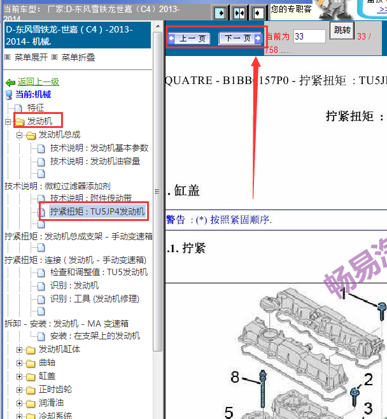Select the 发动机 folder
This screenshot has height=419, width=387.
[x=39, y=121]
